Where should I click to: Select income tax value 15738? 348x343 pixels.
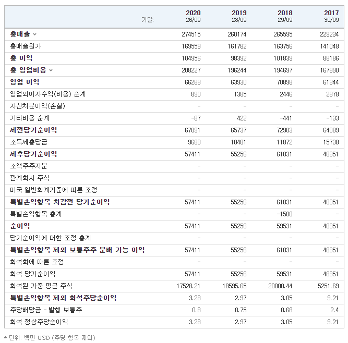pyautogui.click(x=331, y=142)
